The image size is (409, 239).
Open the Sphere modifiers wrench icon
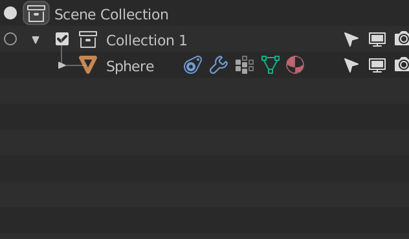point(219,65)
